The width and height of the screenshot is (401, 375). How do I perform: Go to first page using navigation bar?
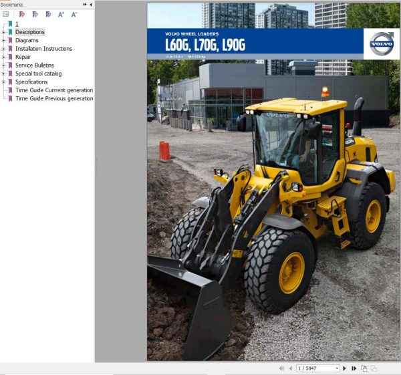coord(281,368)
